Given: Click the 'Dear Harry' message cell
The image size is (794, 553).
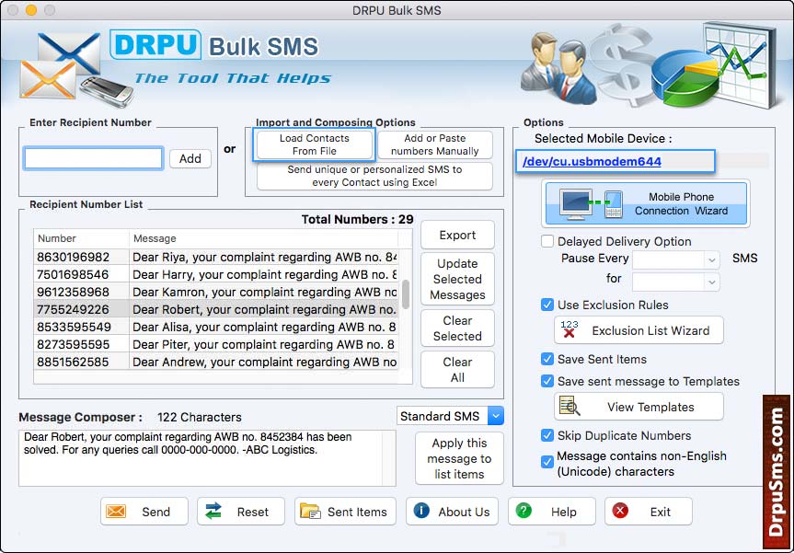Looking at the screenshot, I should (x=264, y=274).
